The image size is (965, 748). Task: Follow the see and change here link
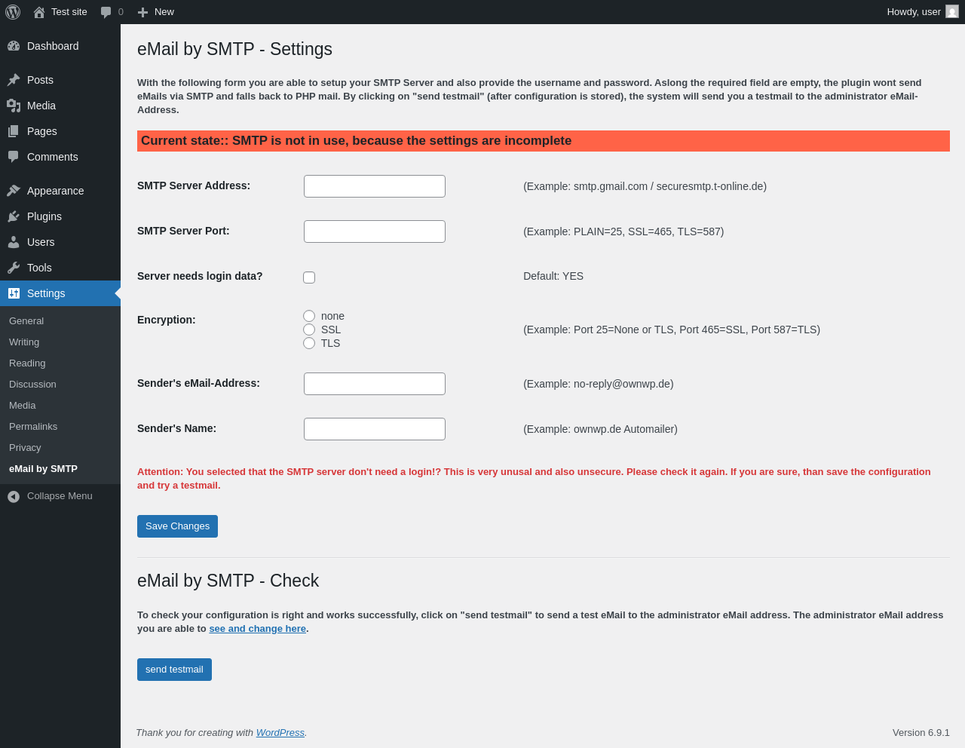coord(257,629)
